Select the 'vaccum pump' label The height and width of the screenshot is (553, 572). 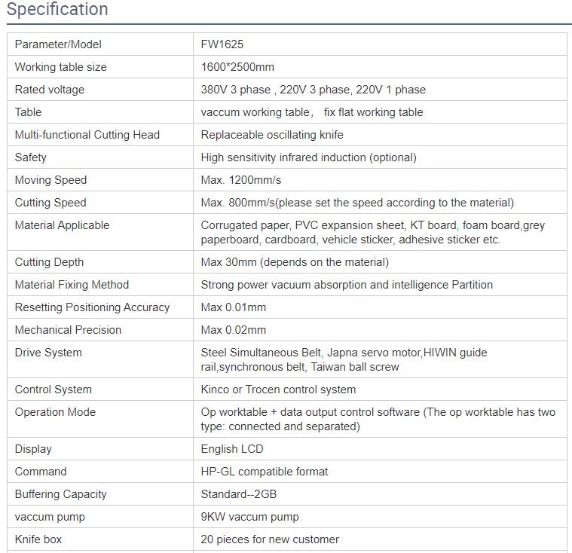point(50,517)
